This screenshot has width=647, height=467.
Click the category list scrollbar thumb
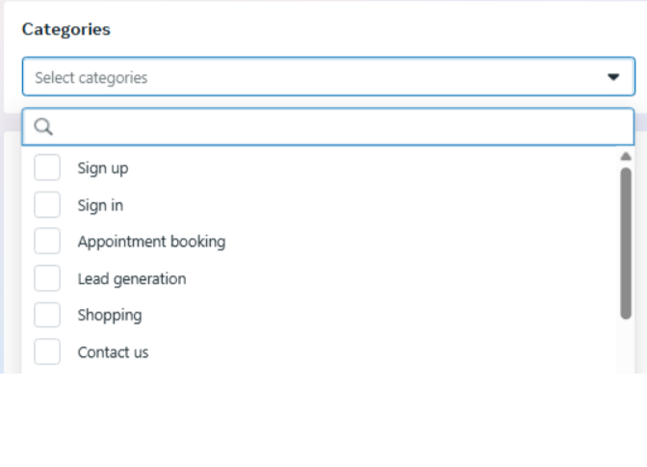[626, 241]
